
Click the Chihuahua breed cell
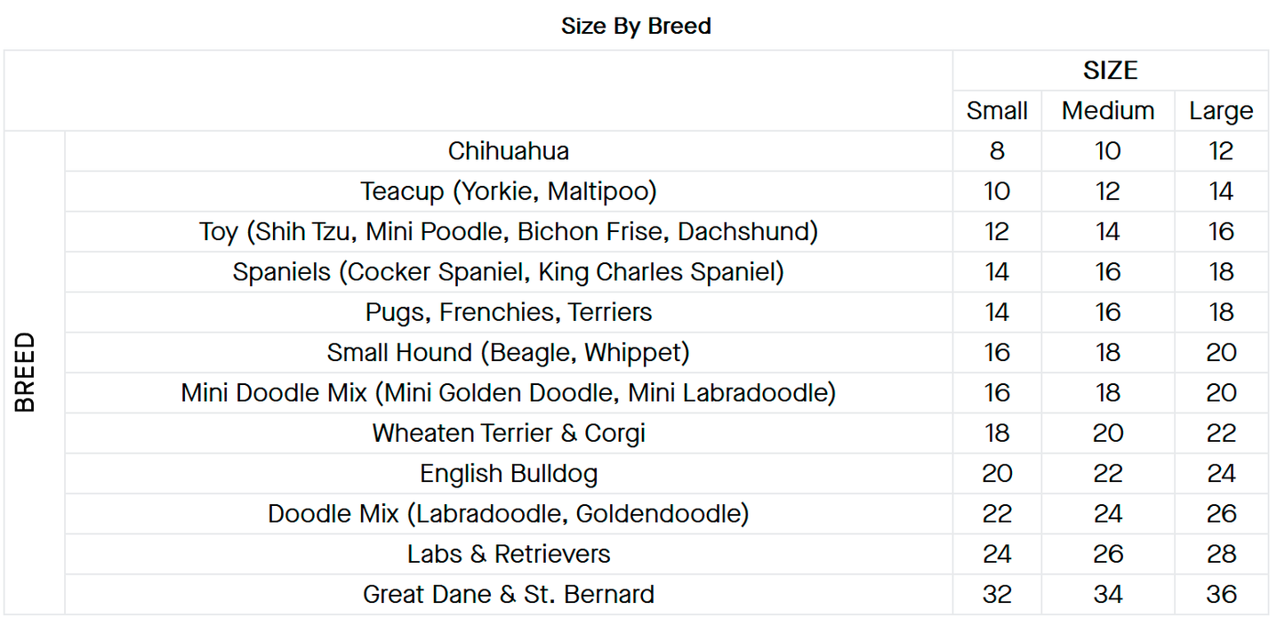click(509, 151)
